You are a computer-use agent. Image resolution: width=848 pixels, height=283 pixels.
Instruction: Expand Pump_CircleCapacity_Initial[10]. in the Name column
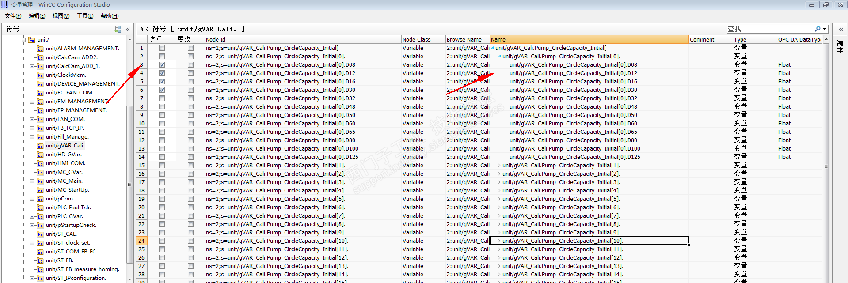click(499, 241)
